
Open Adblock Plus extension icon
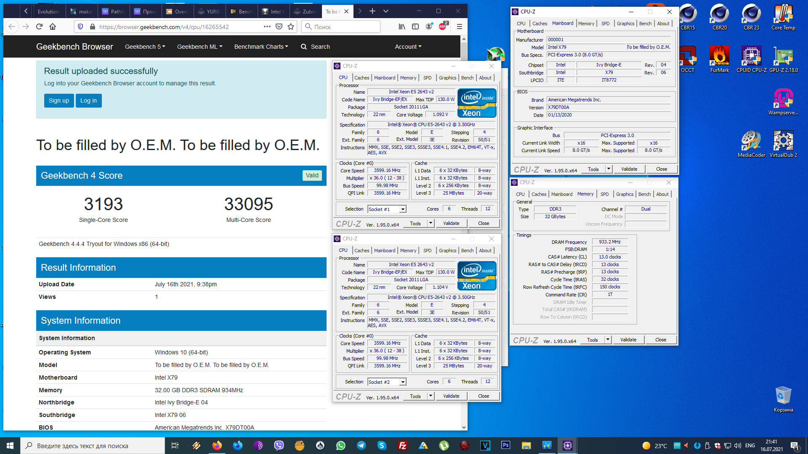[443, 26]
